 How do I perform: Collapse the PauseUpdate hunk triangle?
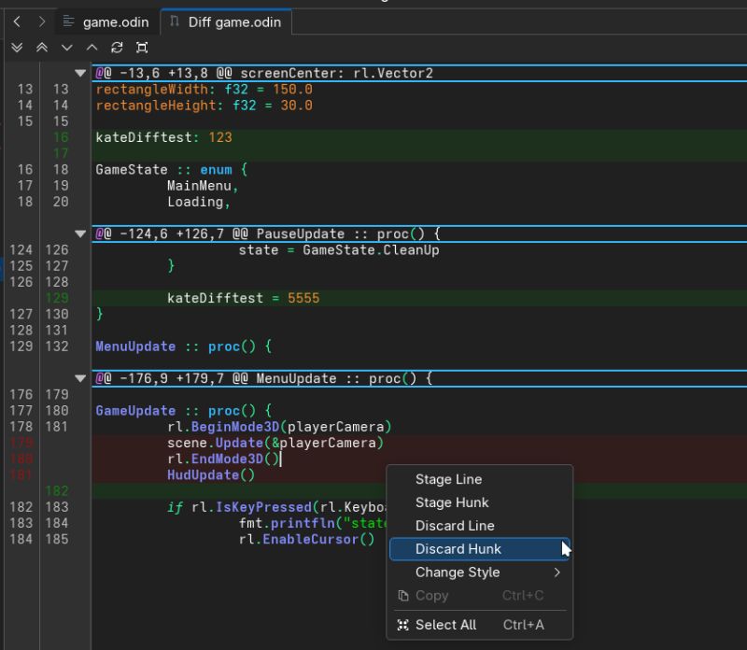point(80,233)
